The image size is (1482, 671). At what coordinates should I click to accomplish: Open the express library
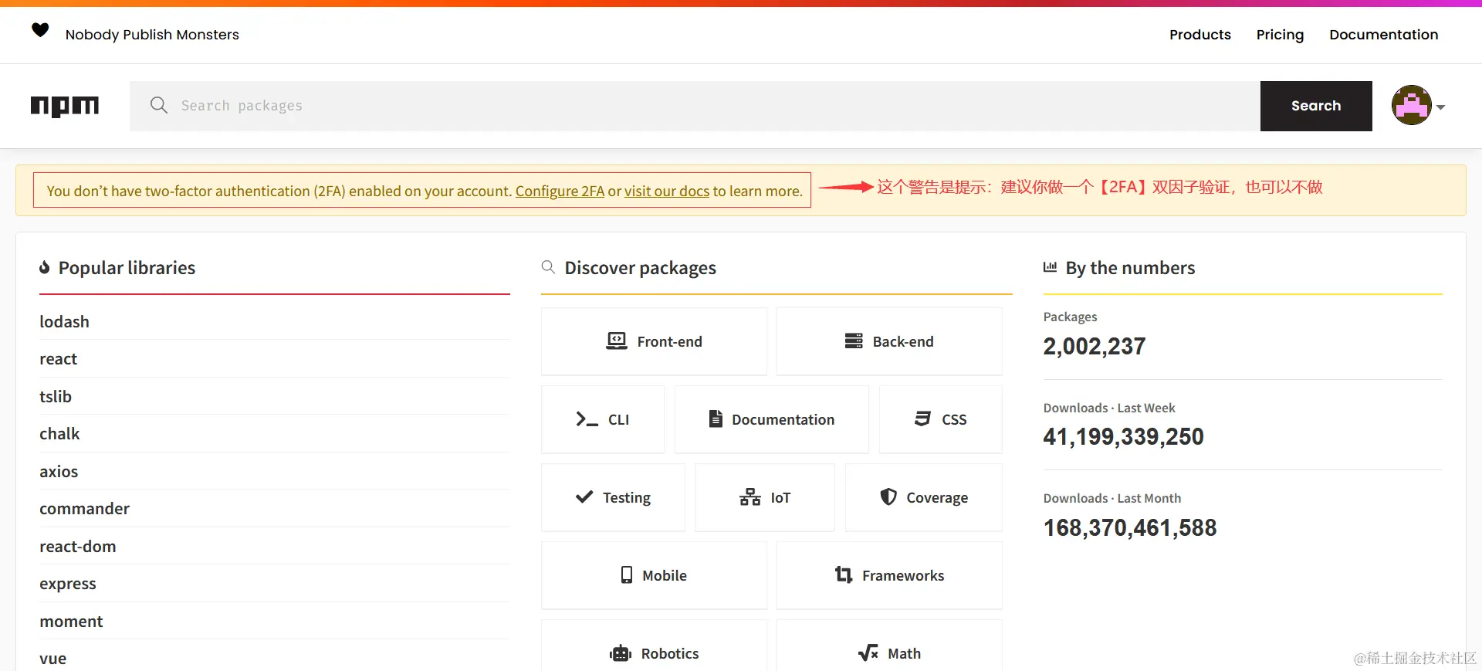point(68,584)
